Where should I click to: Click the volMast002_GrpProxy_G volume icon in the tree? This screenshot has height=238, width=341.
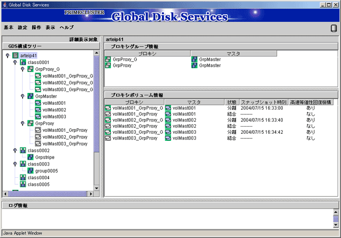pyautogui.click(x=38, y=82)
